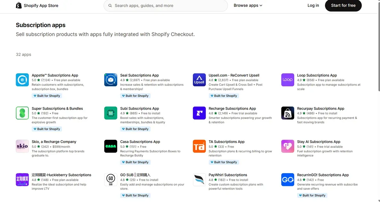Click Built for Shopify badge under Super Subscriptions
The height and width of the screenshot is (202, 380).
[x=47, y=129]
